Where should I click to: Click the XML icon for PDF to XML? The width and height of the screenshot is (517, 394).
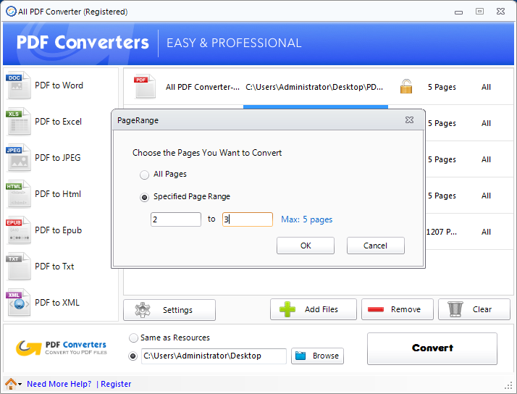(x=18, y=303)
